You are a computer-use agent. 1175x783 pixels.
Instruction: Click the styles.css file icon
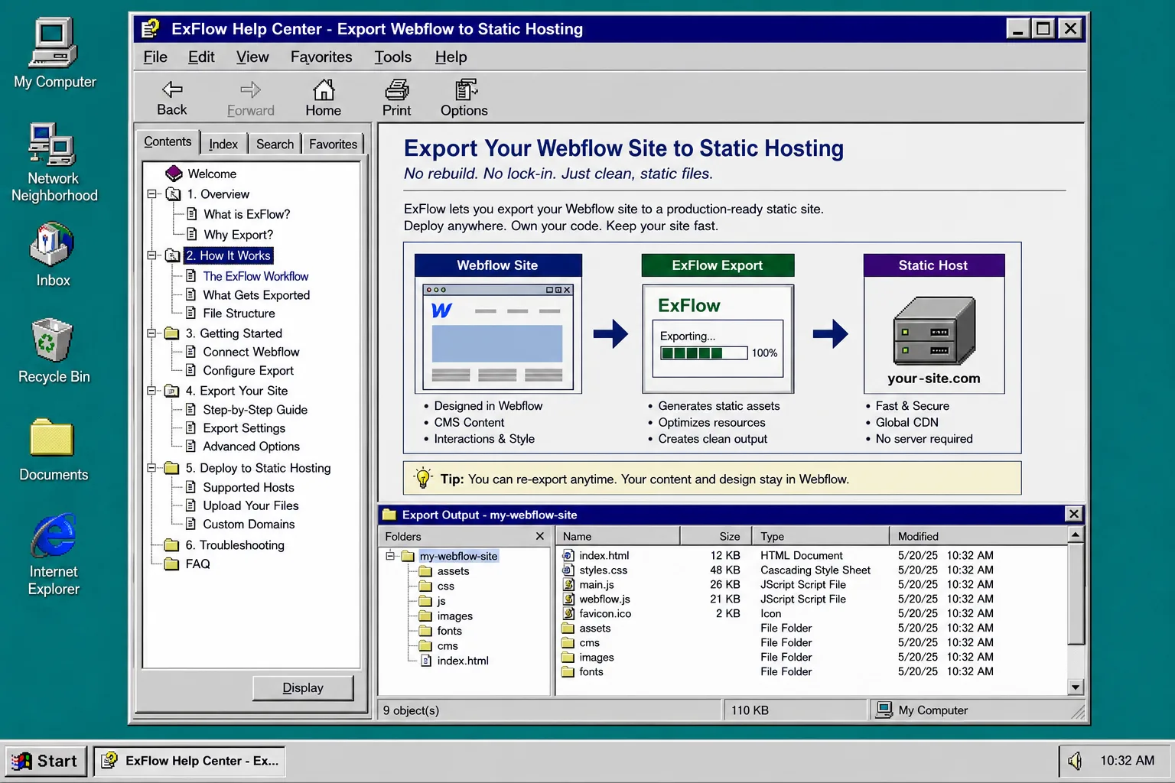point(568,570)
